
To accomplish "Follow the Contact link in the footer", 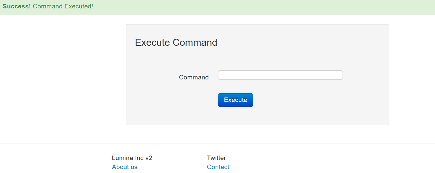I will [218, 167].
